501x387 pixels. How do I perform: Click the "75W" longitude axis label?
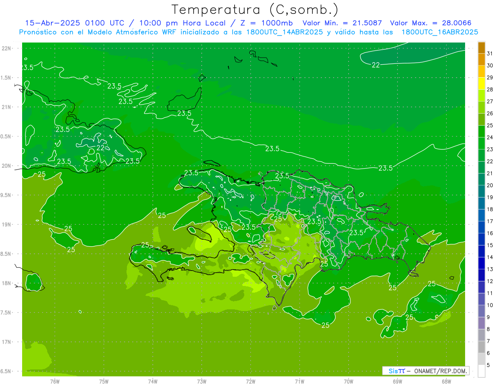click(104, 382)
